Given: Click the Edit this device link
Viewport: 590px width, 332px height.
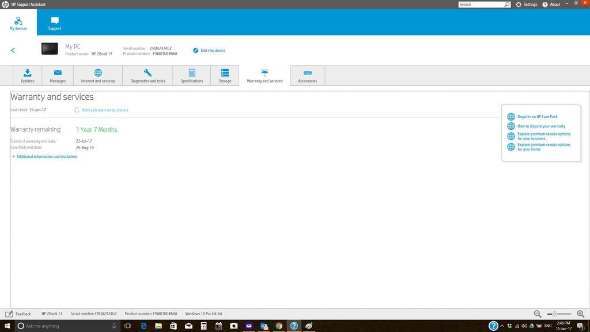Looking at the screenshot, I should [209, 51].
